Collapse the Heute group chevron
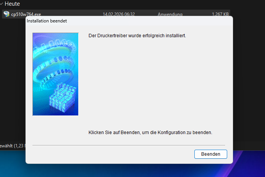 point(2,4)
